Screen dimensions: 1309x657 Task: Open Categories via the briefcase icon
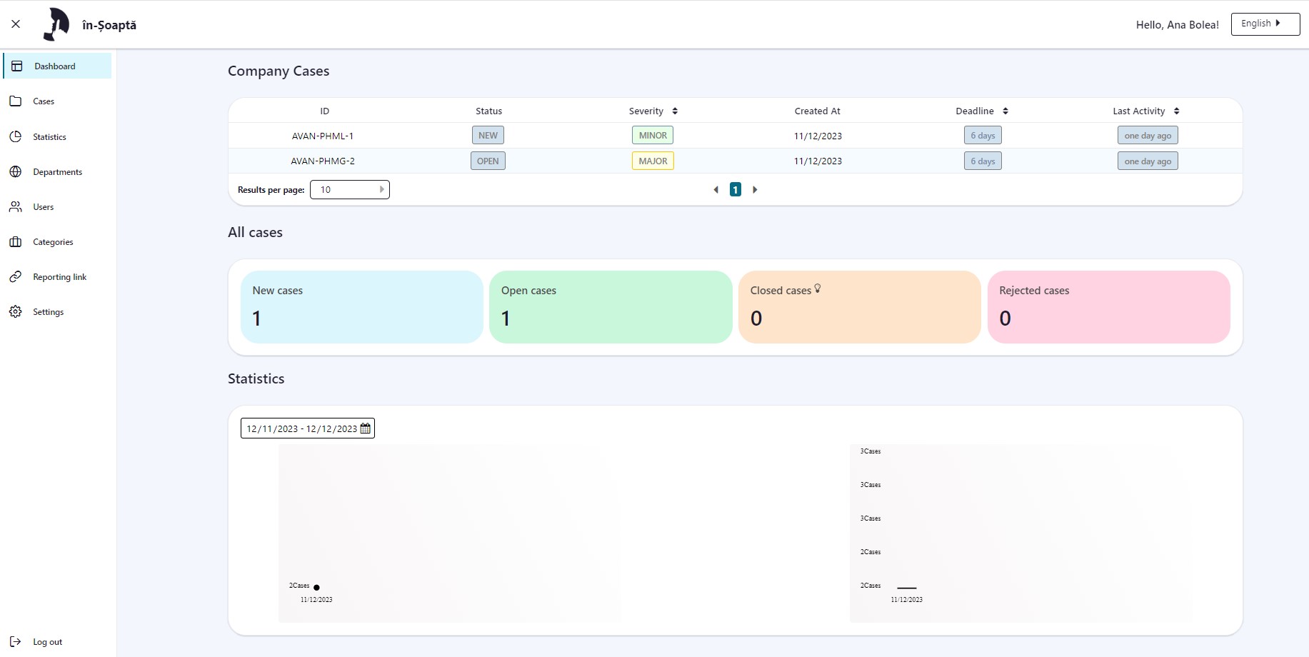coord(16,242)
